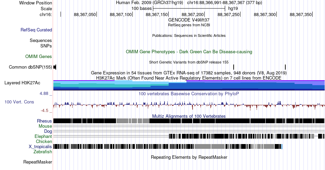Screen dimensions: 325x170
Task: Click the 88,367,200 ruler position
Action: pos(193,14)
